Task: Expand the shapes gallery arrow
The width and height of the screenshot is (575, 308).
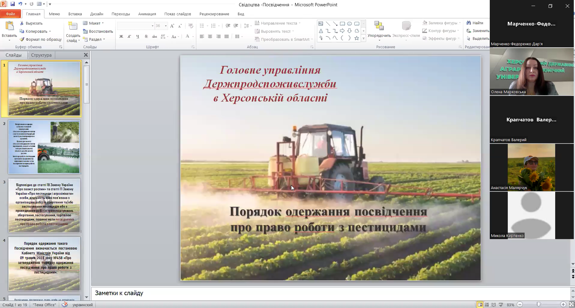Action: [x=364, y=38]
